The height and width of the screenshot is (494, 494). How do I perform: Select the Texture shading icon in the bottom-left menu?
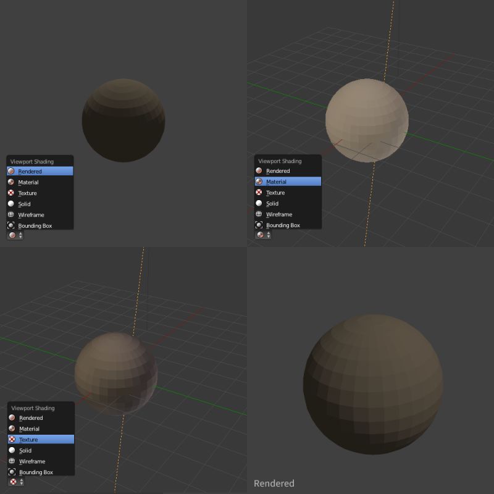pyautogui.click(x=11, y=439)
